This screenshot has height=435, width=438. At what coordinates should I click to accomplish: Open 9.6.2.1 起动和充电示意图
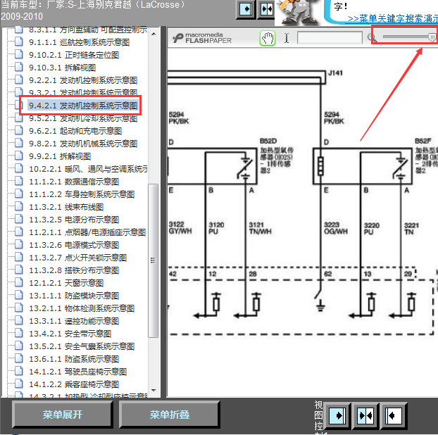[x=75, y=131]
